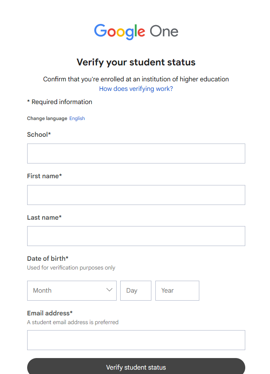270x374 pixels.
Task: Change language via the English link
Action: point(77,118)
